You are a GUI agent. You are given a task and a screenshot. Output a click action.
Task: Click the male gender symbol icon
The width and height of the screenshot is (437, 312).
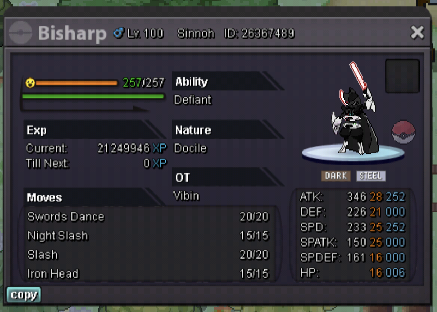pos(118,33)
